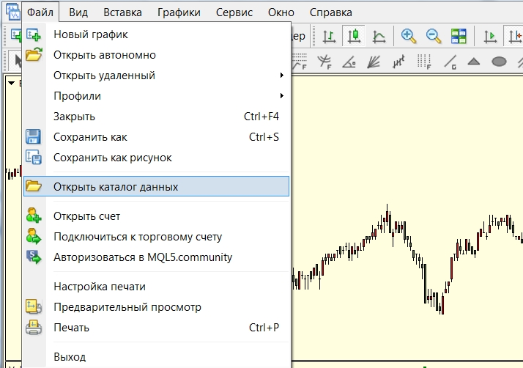
Task: Click the folder icon beside Открыть автономно
Action: click(x=34, y=54)
